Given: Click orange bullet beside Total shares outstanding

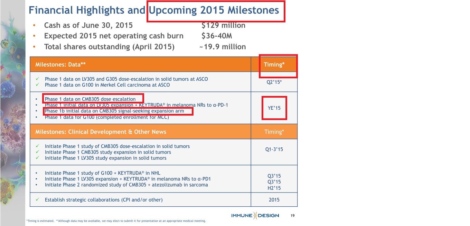Looking at the screenshot, I should click(34, 47).
